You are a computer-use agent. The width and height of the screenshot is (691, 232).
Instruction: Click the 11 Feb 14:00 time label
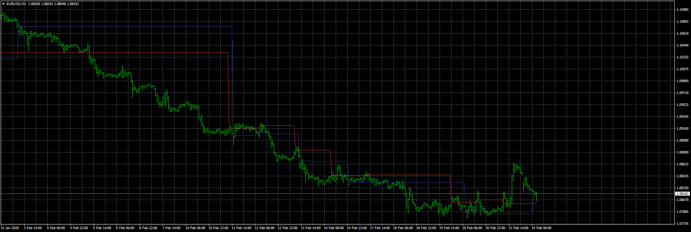tap(242, 228)
